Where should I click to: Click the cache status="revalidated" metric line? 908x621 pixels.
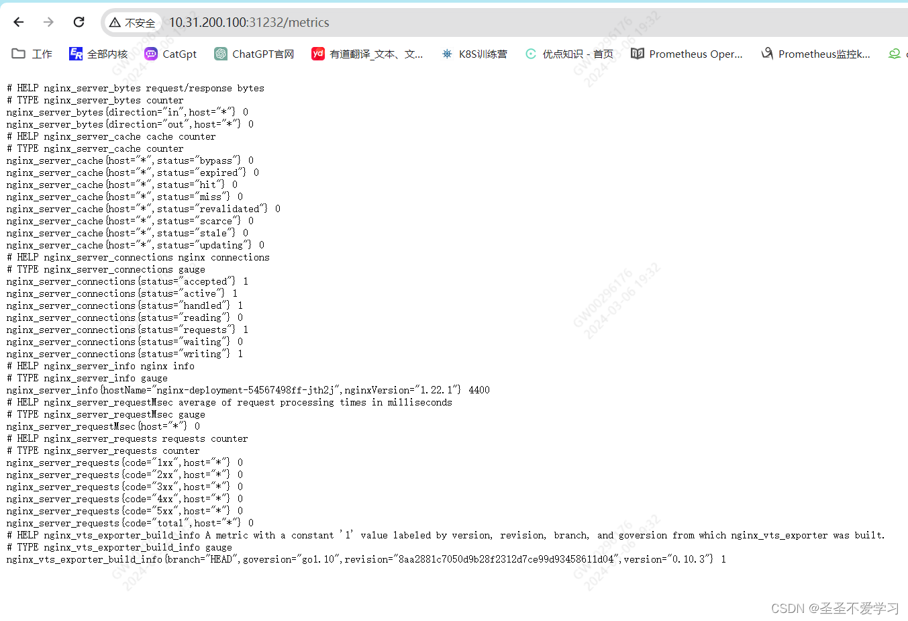(x=144, y=209)
